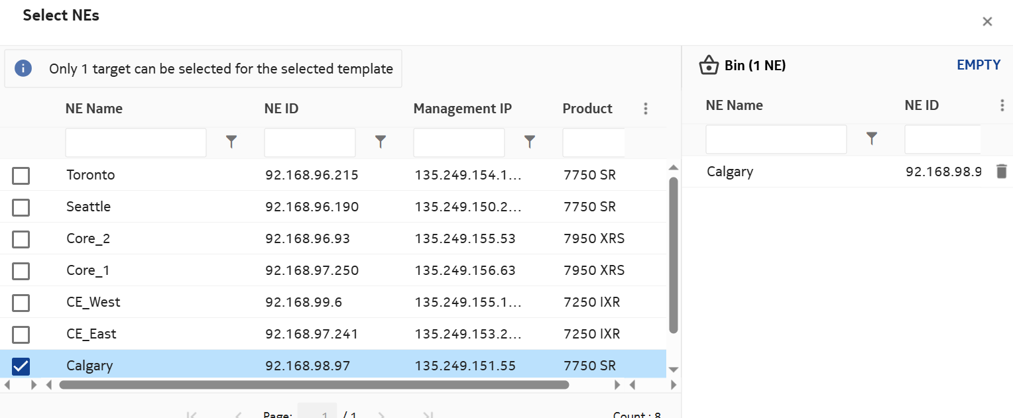
Task: Click the NE Name column filter icon
Action: point(231,141)
